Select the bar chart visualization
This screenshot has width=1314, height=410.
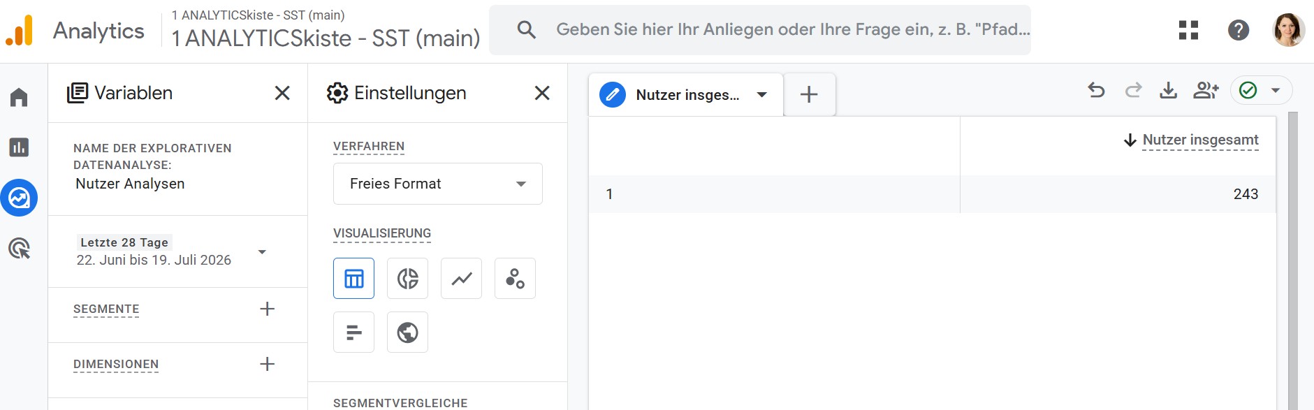click(x=354, y=332)
